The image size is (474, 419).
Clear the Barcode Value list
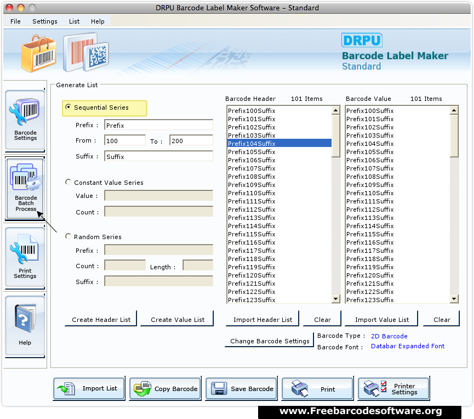click(x=442, y=320)
